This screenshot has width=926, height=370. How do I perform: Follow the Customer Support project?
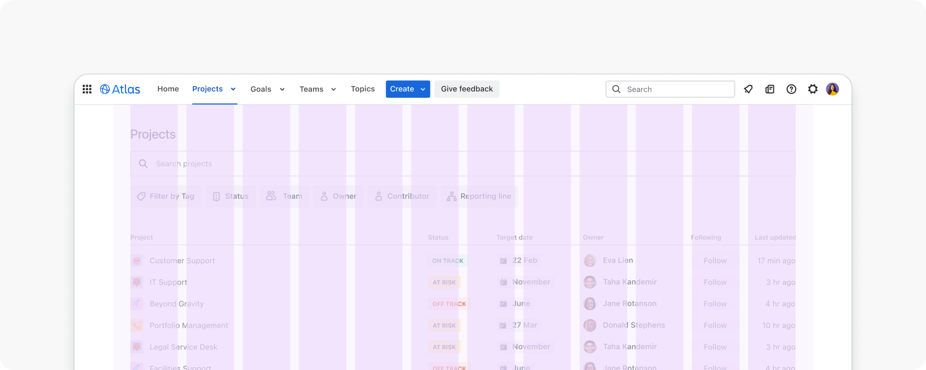pyautogui.click(x=715, y=261)
